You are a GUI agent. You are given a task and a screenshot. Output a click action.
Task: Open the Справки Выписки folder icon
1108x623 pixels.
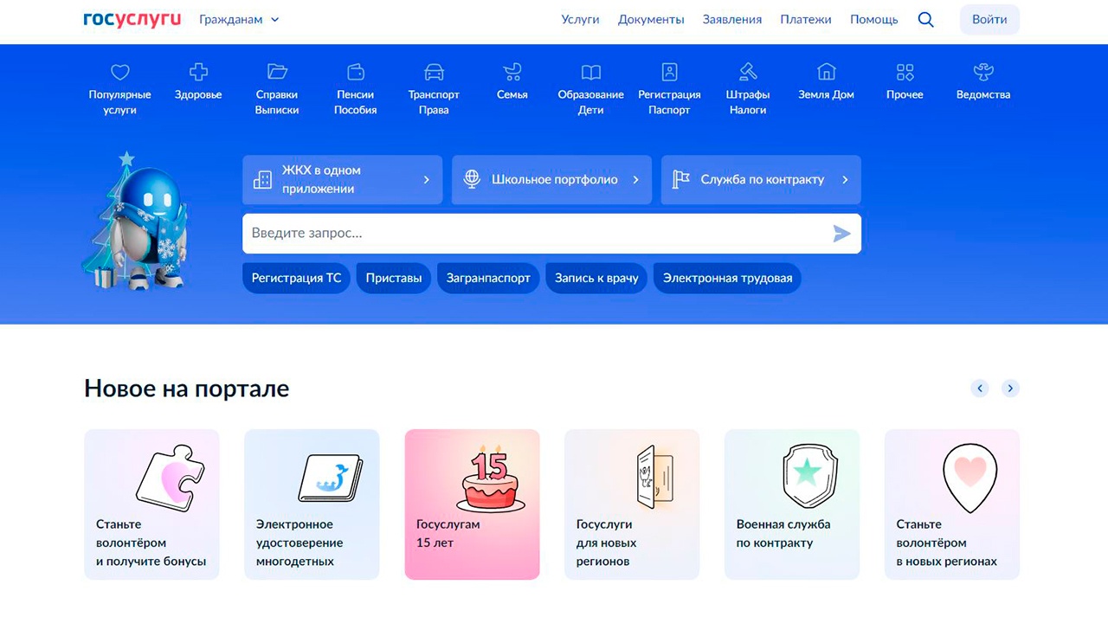pyautogui.click(x=277, y=72)
